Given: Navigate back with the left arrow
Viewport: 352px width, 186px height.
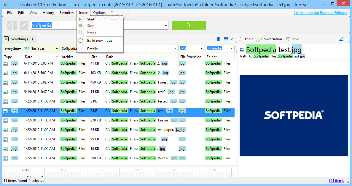Looking at the screenshot, I should point(10,25).
